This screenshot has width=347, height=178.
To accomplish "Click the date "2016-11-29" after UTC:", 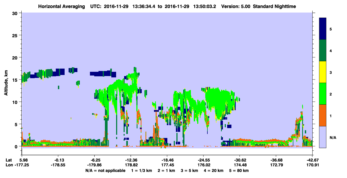I will tap(116, 6).
